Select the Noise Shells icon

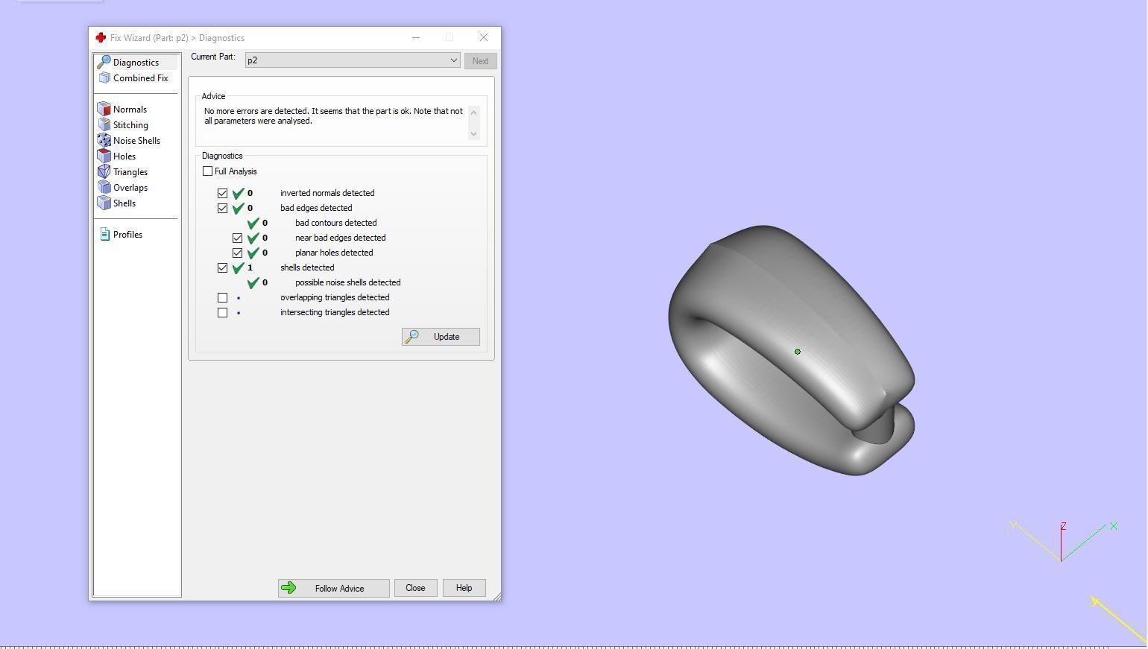click(104, 140)
